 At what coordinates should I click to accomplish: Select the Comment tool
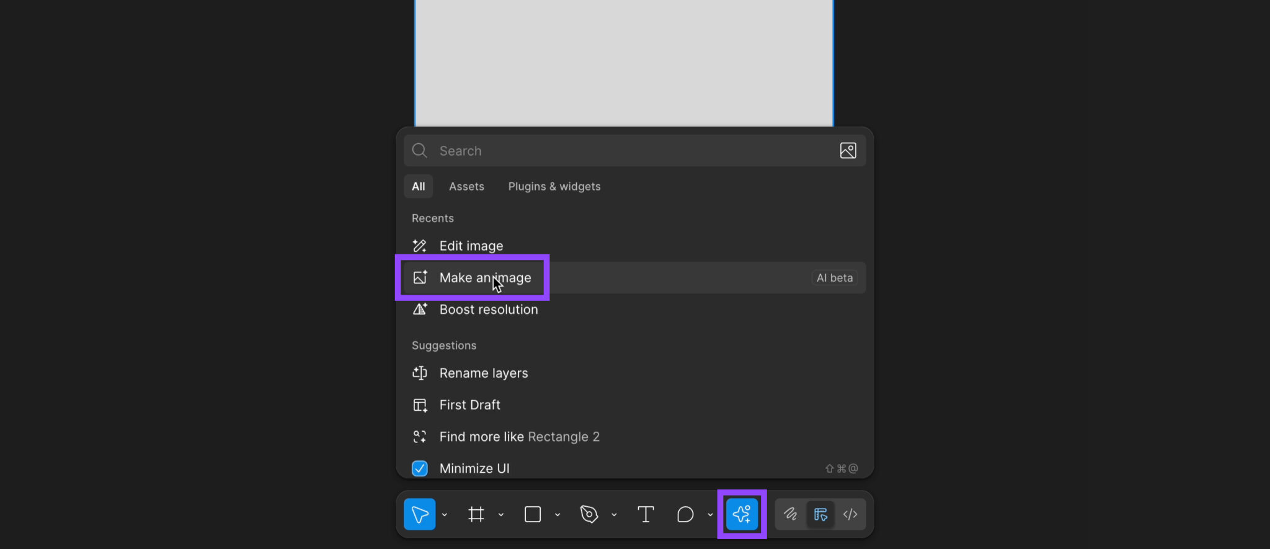(685, 514)
